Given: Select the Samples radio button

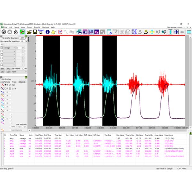Looking at the screenshot, I should (13, 68).
